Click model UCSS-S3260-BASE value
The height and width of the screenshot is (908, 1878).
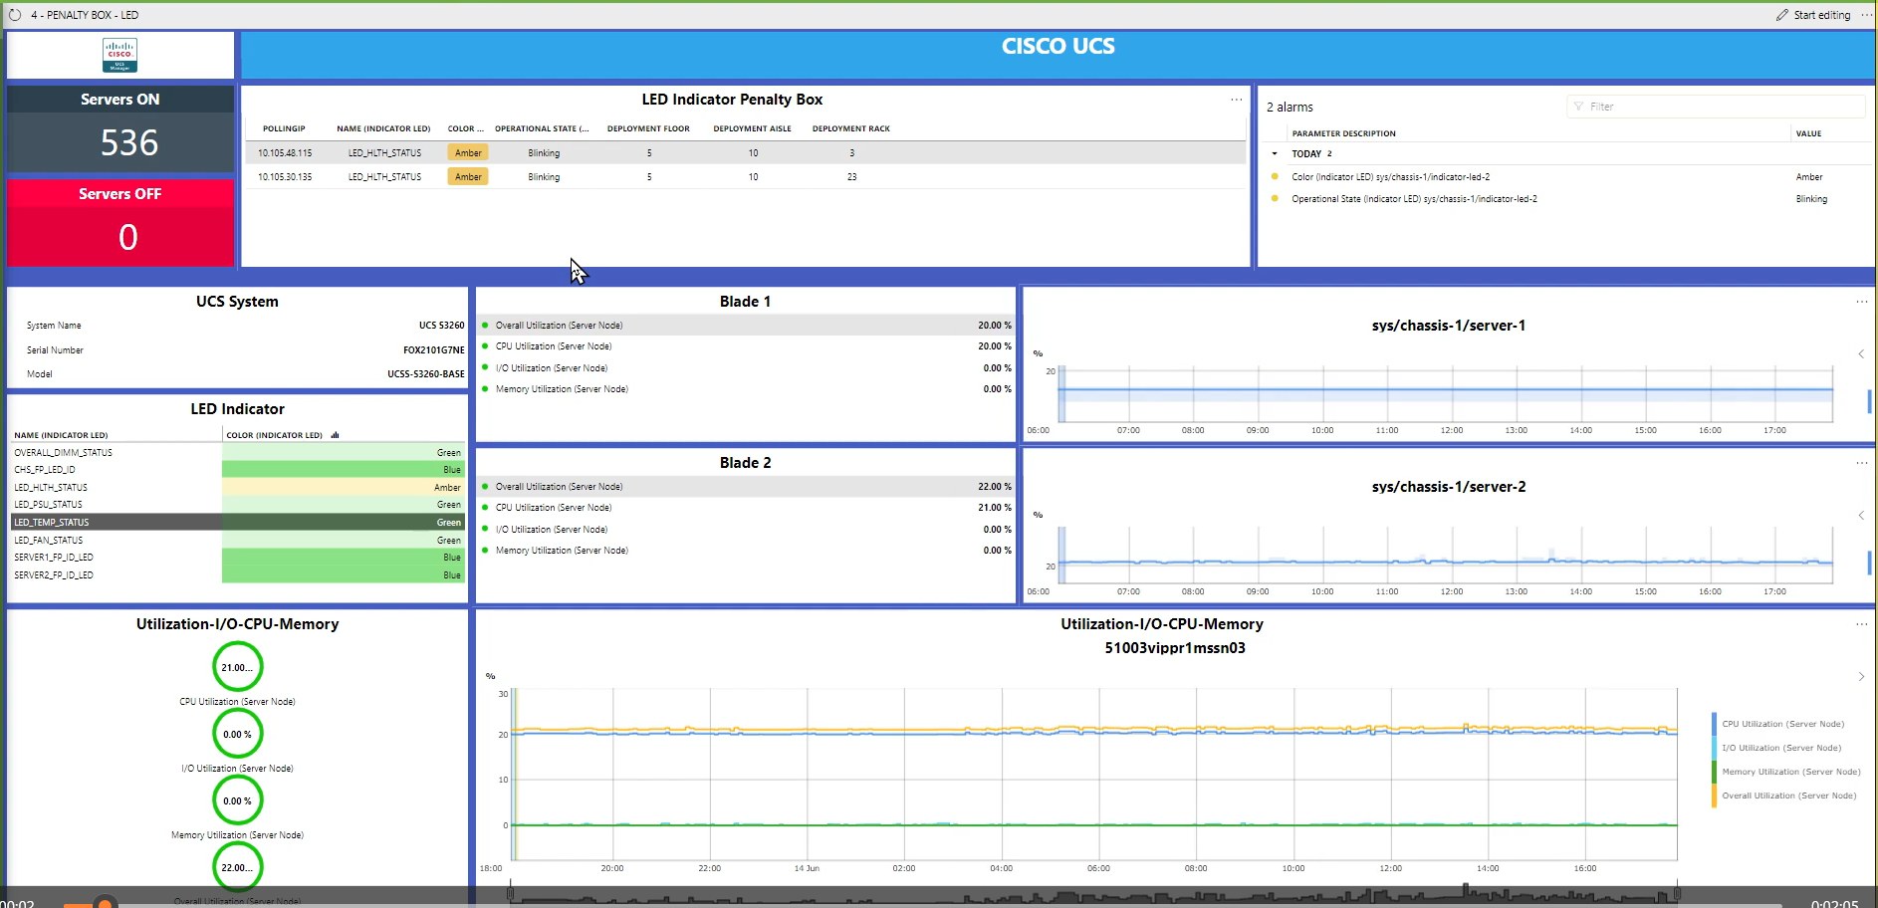coord(425,374)
